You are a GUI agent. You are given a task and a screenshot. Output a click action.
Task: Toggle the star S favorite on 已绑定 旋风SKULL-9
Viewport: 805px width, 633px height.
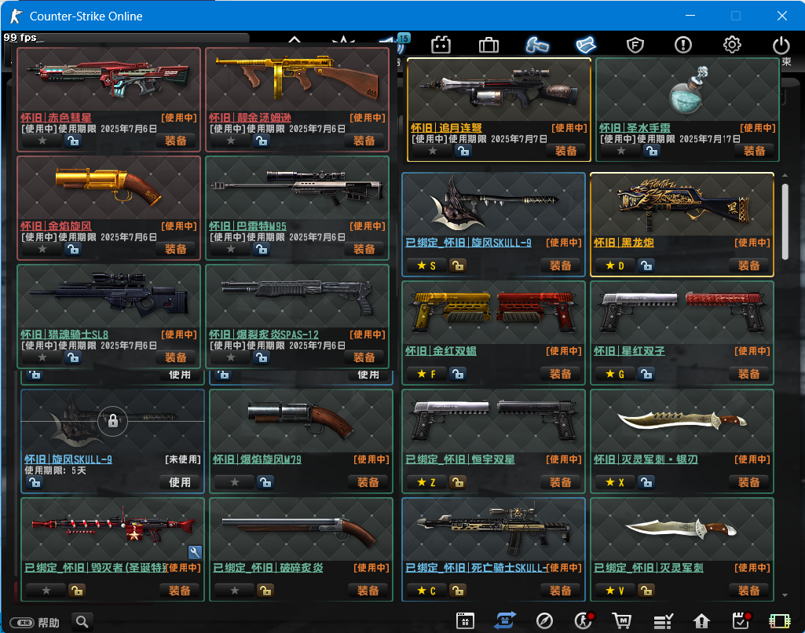pos(426,265)
